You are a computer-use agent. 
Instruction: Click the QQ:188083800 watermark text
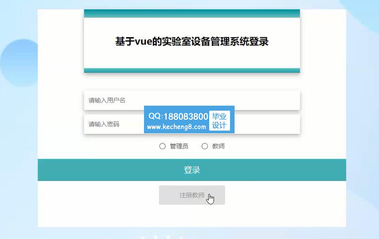[x=178, y=117]
